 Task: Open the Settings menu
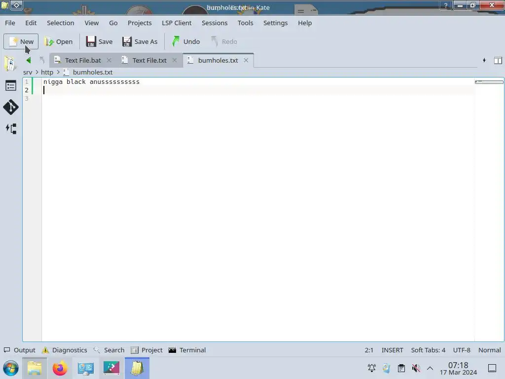point(275,23)
